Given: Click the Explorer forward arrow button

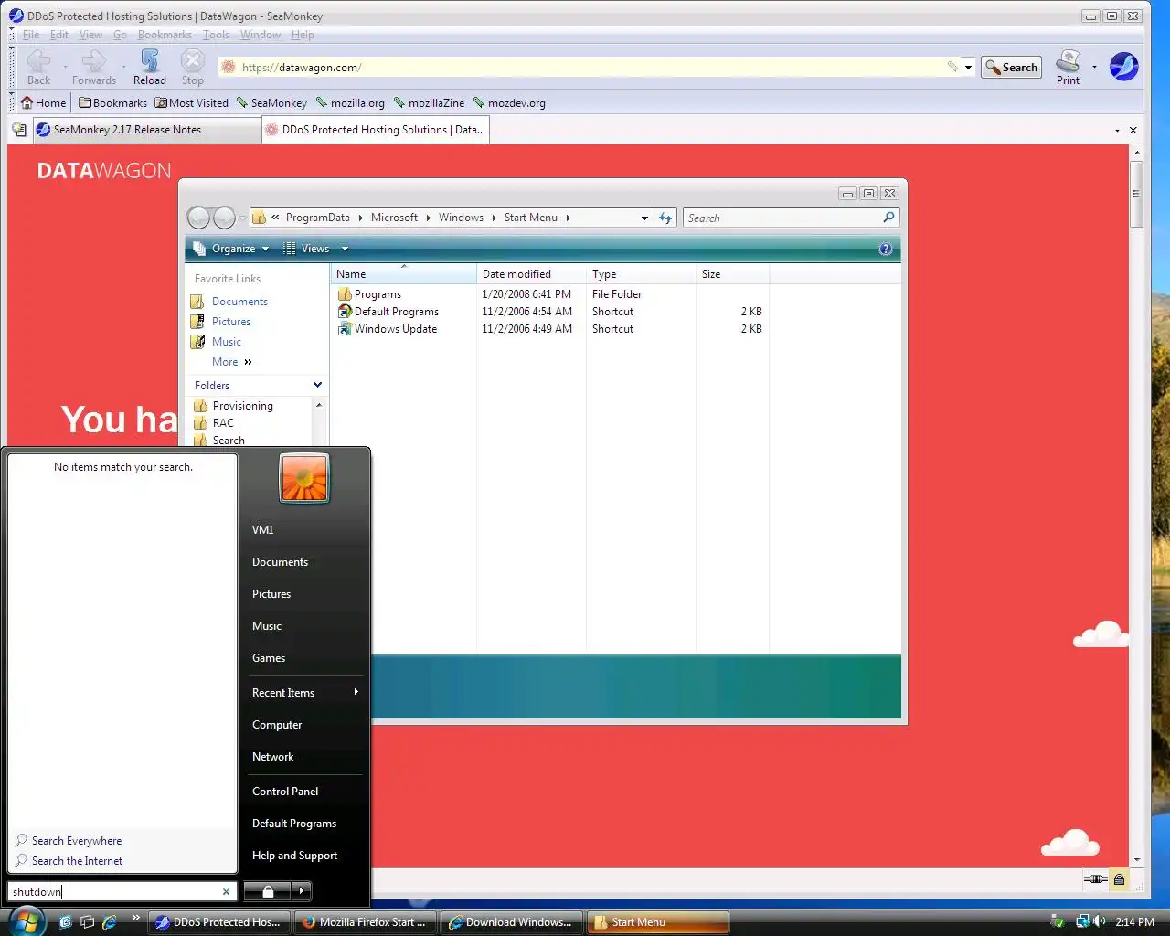Looking at the screenshot, I should 224,218.
